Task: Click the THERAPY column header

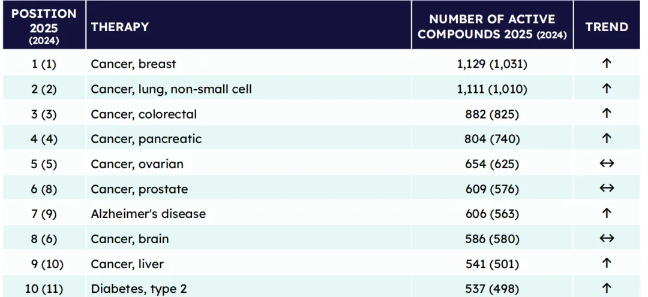Action: point(120,27)
